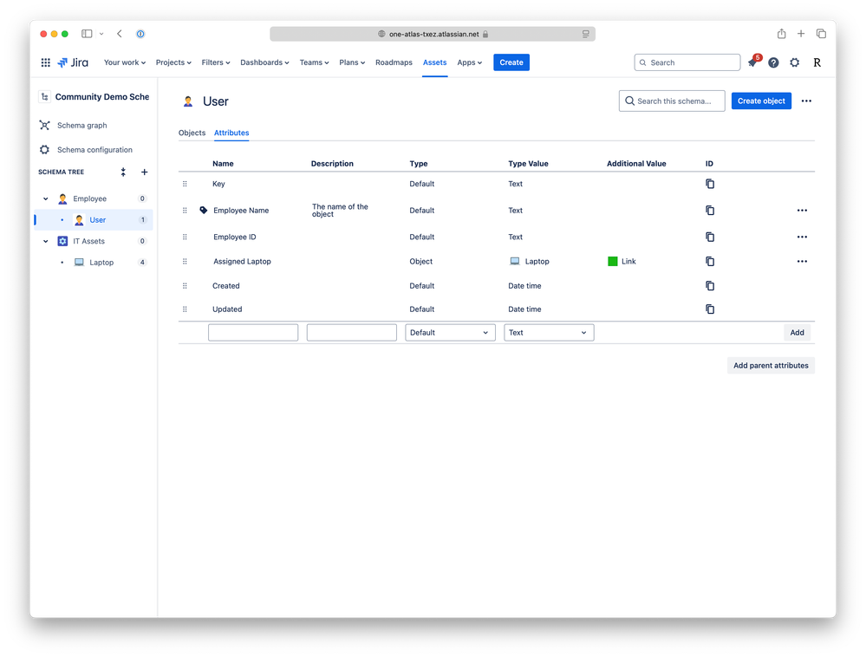Open more actions for Employee Name
Image resolution: width=866 pixels, height=657 pixels.
coord(802,211)
